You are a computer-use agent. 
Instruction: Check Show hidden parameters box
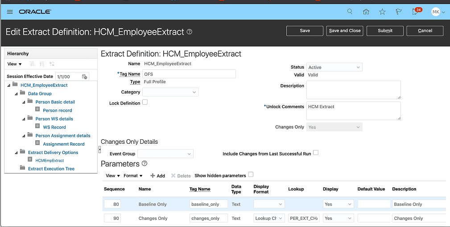coord(251,174)
